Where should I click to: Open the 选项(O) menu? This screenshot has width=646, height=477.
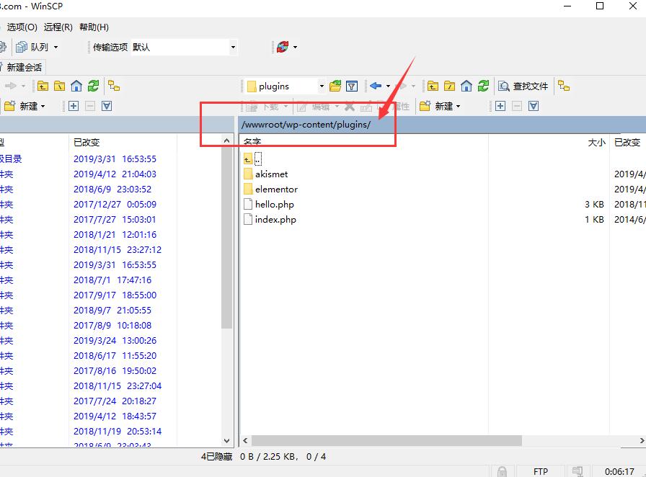pyautogui.click(x=22, y=27)
